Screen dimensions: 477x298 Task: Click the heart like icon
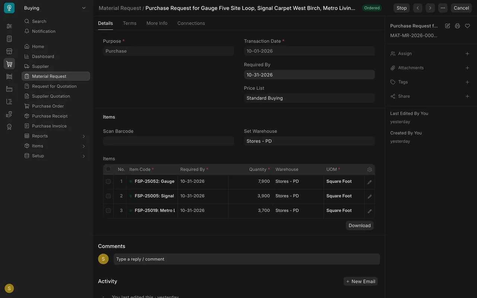[x=467, y=26]
